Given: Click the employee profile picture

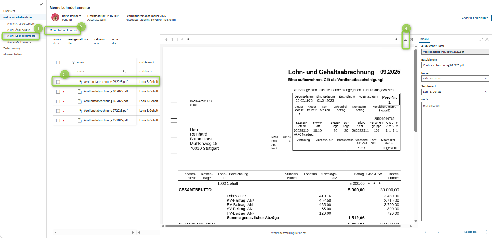Looking at the screenshot, I should (x=55, y=17).
